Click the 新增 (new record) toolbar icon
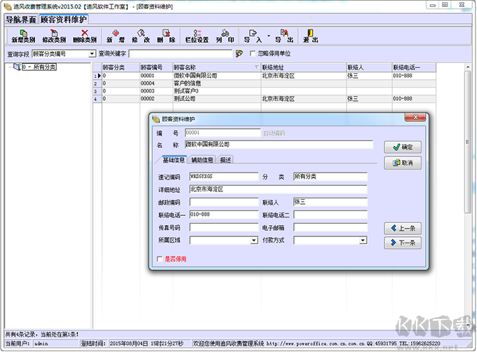This screenshot has width=477, height=352. pos(116,33)
